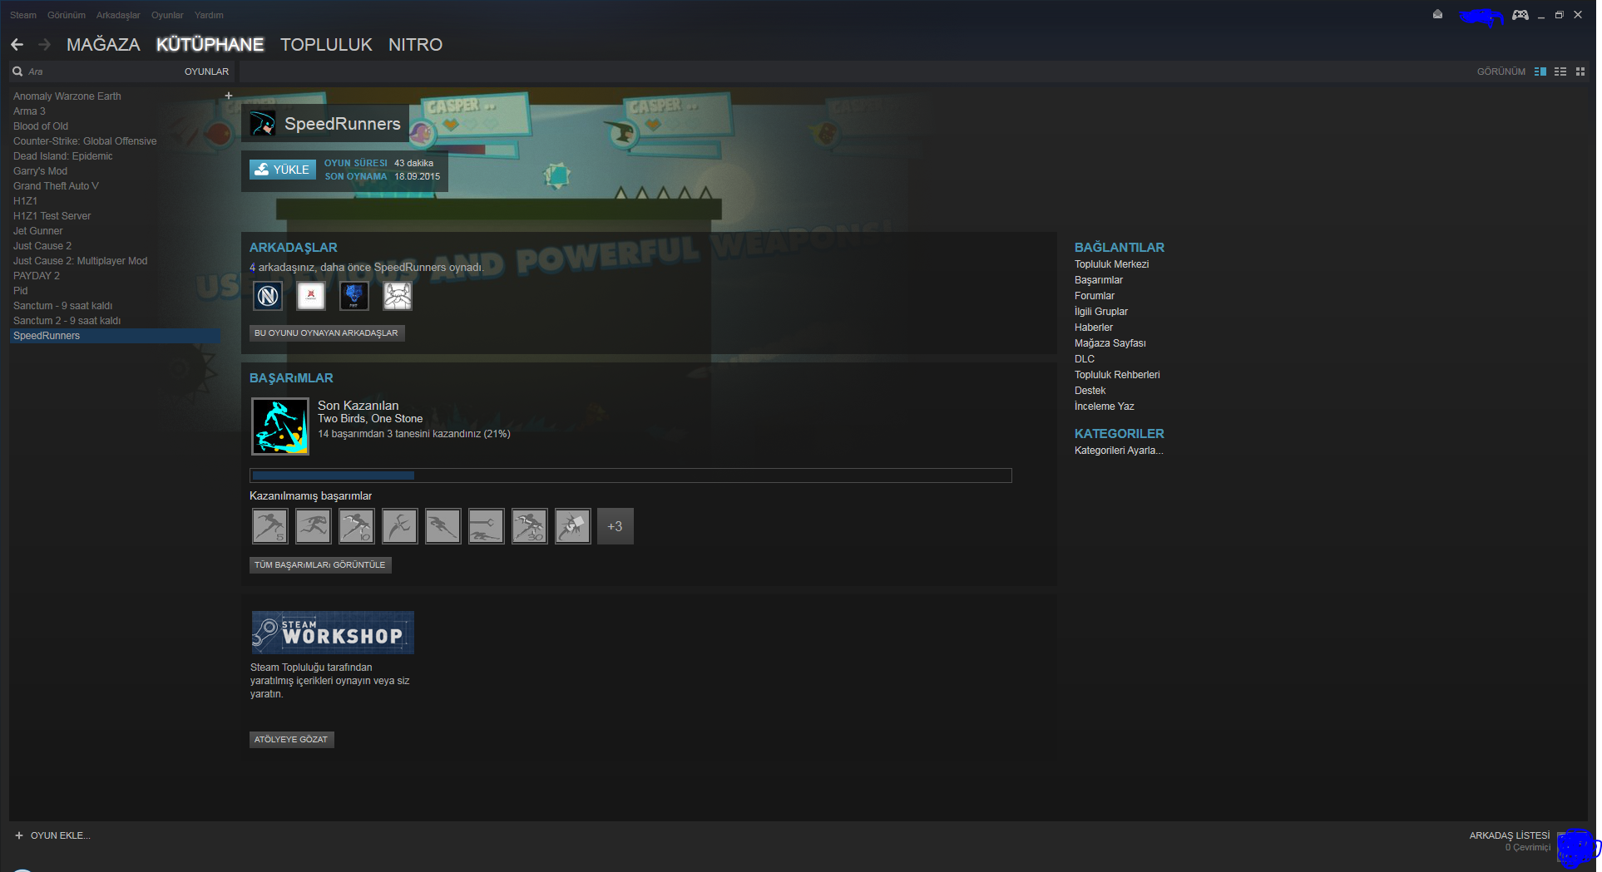Select the first unearned achievement icon
The height and width of the screenshot is (872, 1602).
tap(270, 526)
